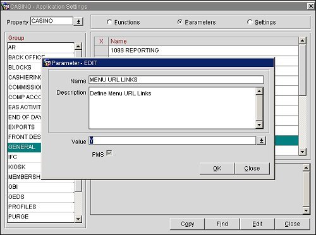This screenshot has height=235, width=316.
Task: Click the Copy button
Action: pyautogui.click(x=187, y=224)
